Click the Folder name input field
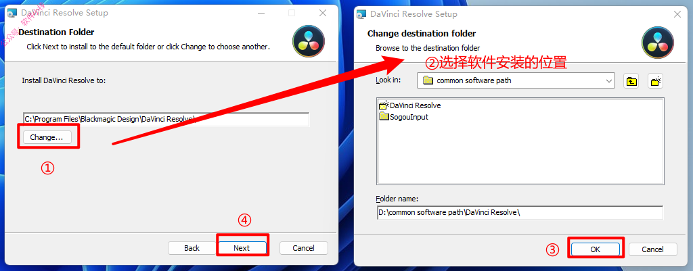693x271 pixels. pyautogui.click(x=520, y=212)
